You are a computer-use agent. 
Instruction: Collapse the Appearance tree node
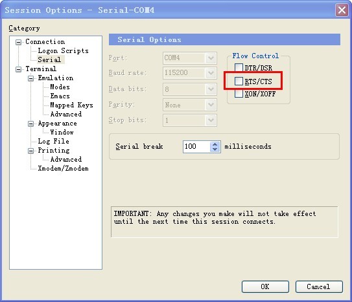click(30, 124)
